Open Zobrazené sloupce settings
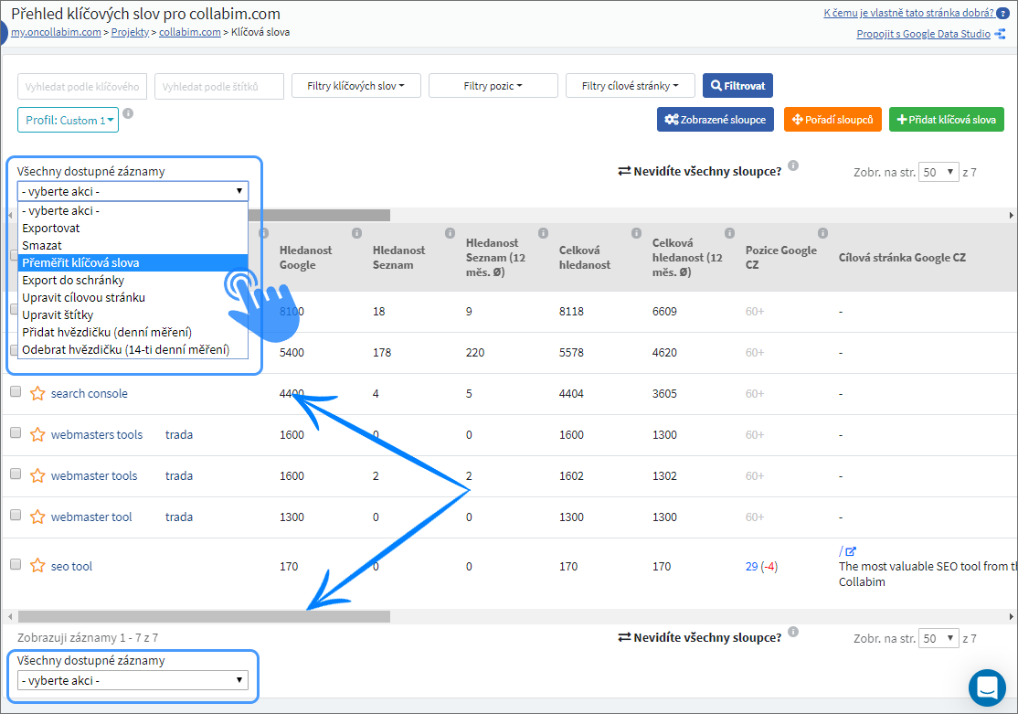The image size is (1018, 714). point(716,120)
